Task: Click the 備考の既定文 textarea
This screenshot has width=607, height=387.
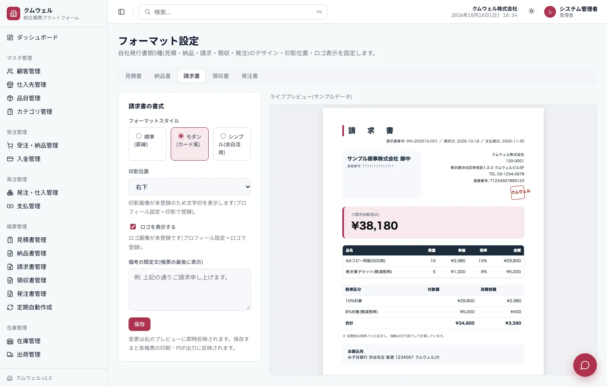Action: (x=190, y=290)
